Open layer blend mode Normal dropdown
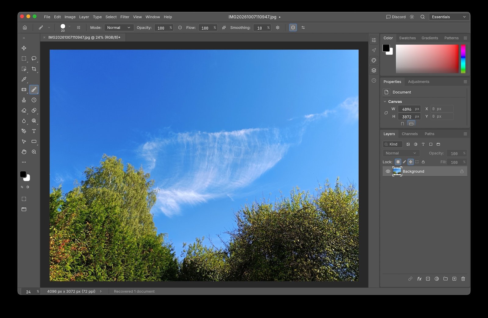Image resolution: width=488 pixels, height=318 pixels. pos(401,153)
